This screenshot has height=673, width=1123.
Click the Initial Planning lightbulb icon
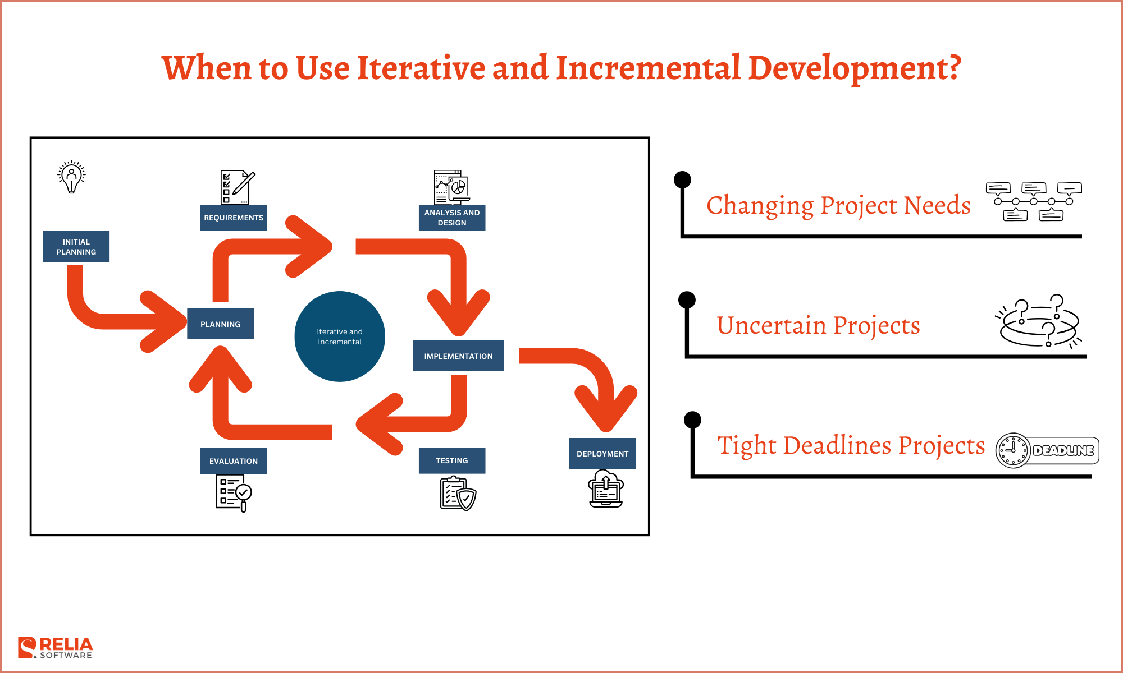71,177
